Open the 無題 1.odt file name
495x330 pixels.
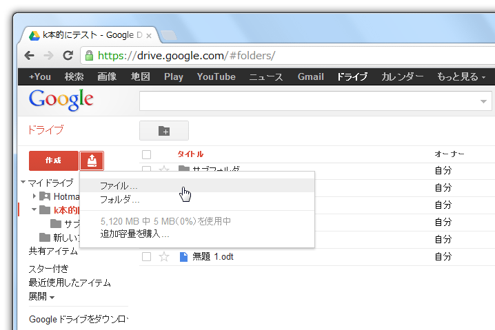click(x=213, y=257)
